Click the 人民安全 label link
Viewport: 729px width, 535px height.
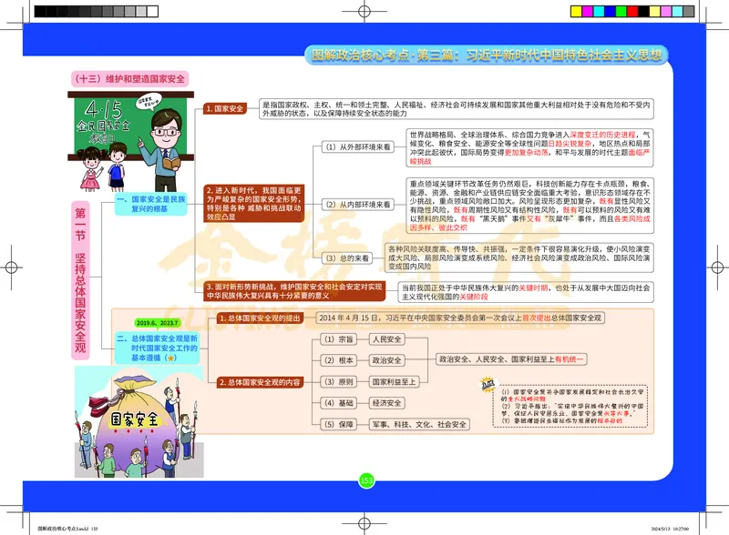click(388, 338)
